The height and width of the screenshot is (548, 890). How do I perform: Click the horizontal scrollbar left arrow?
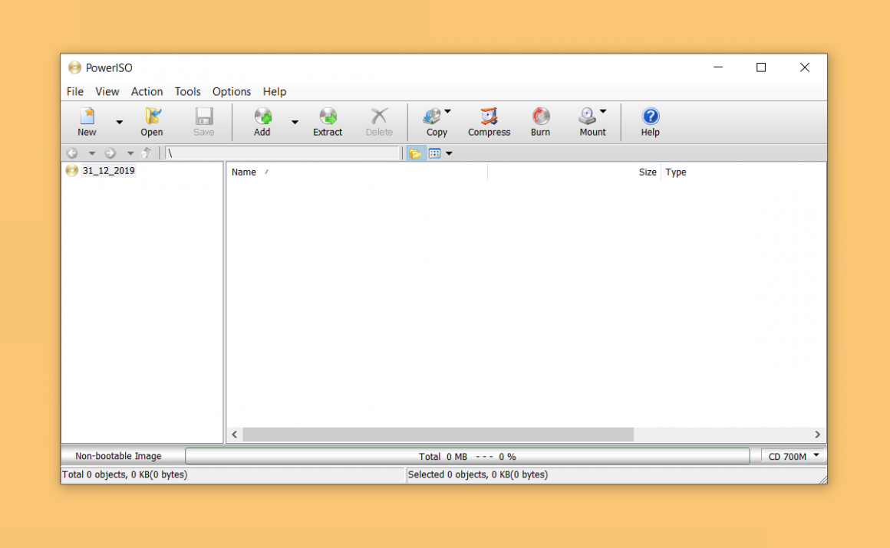click(x=235, y=435)
